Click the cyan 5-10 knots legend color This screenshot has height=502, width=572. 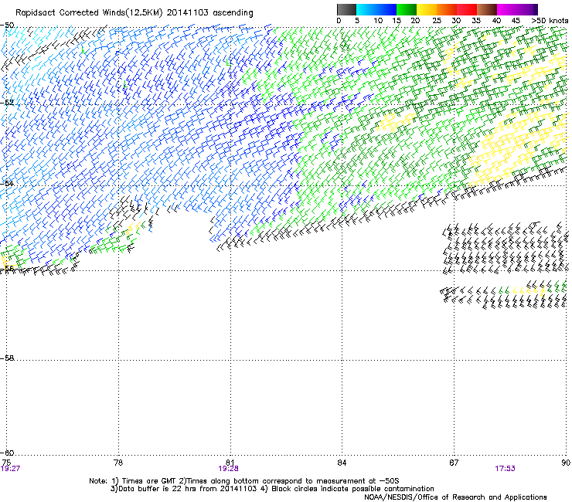tap(366, 9)
